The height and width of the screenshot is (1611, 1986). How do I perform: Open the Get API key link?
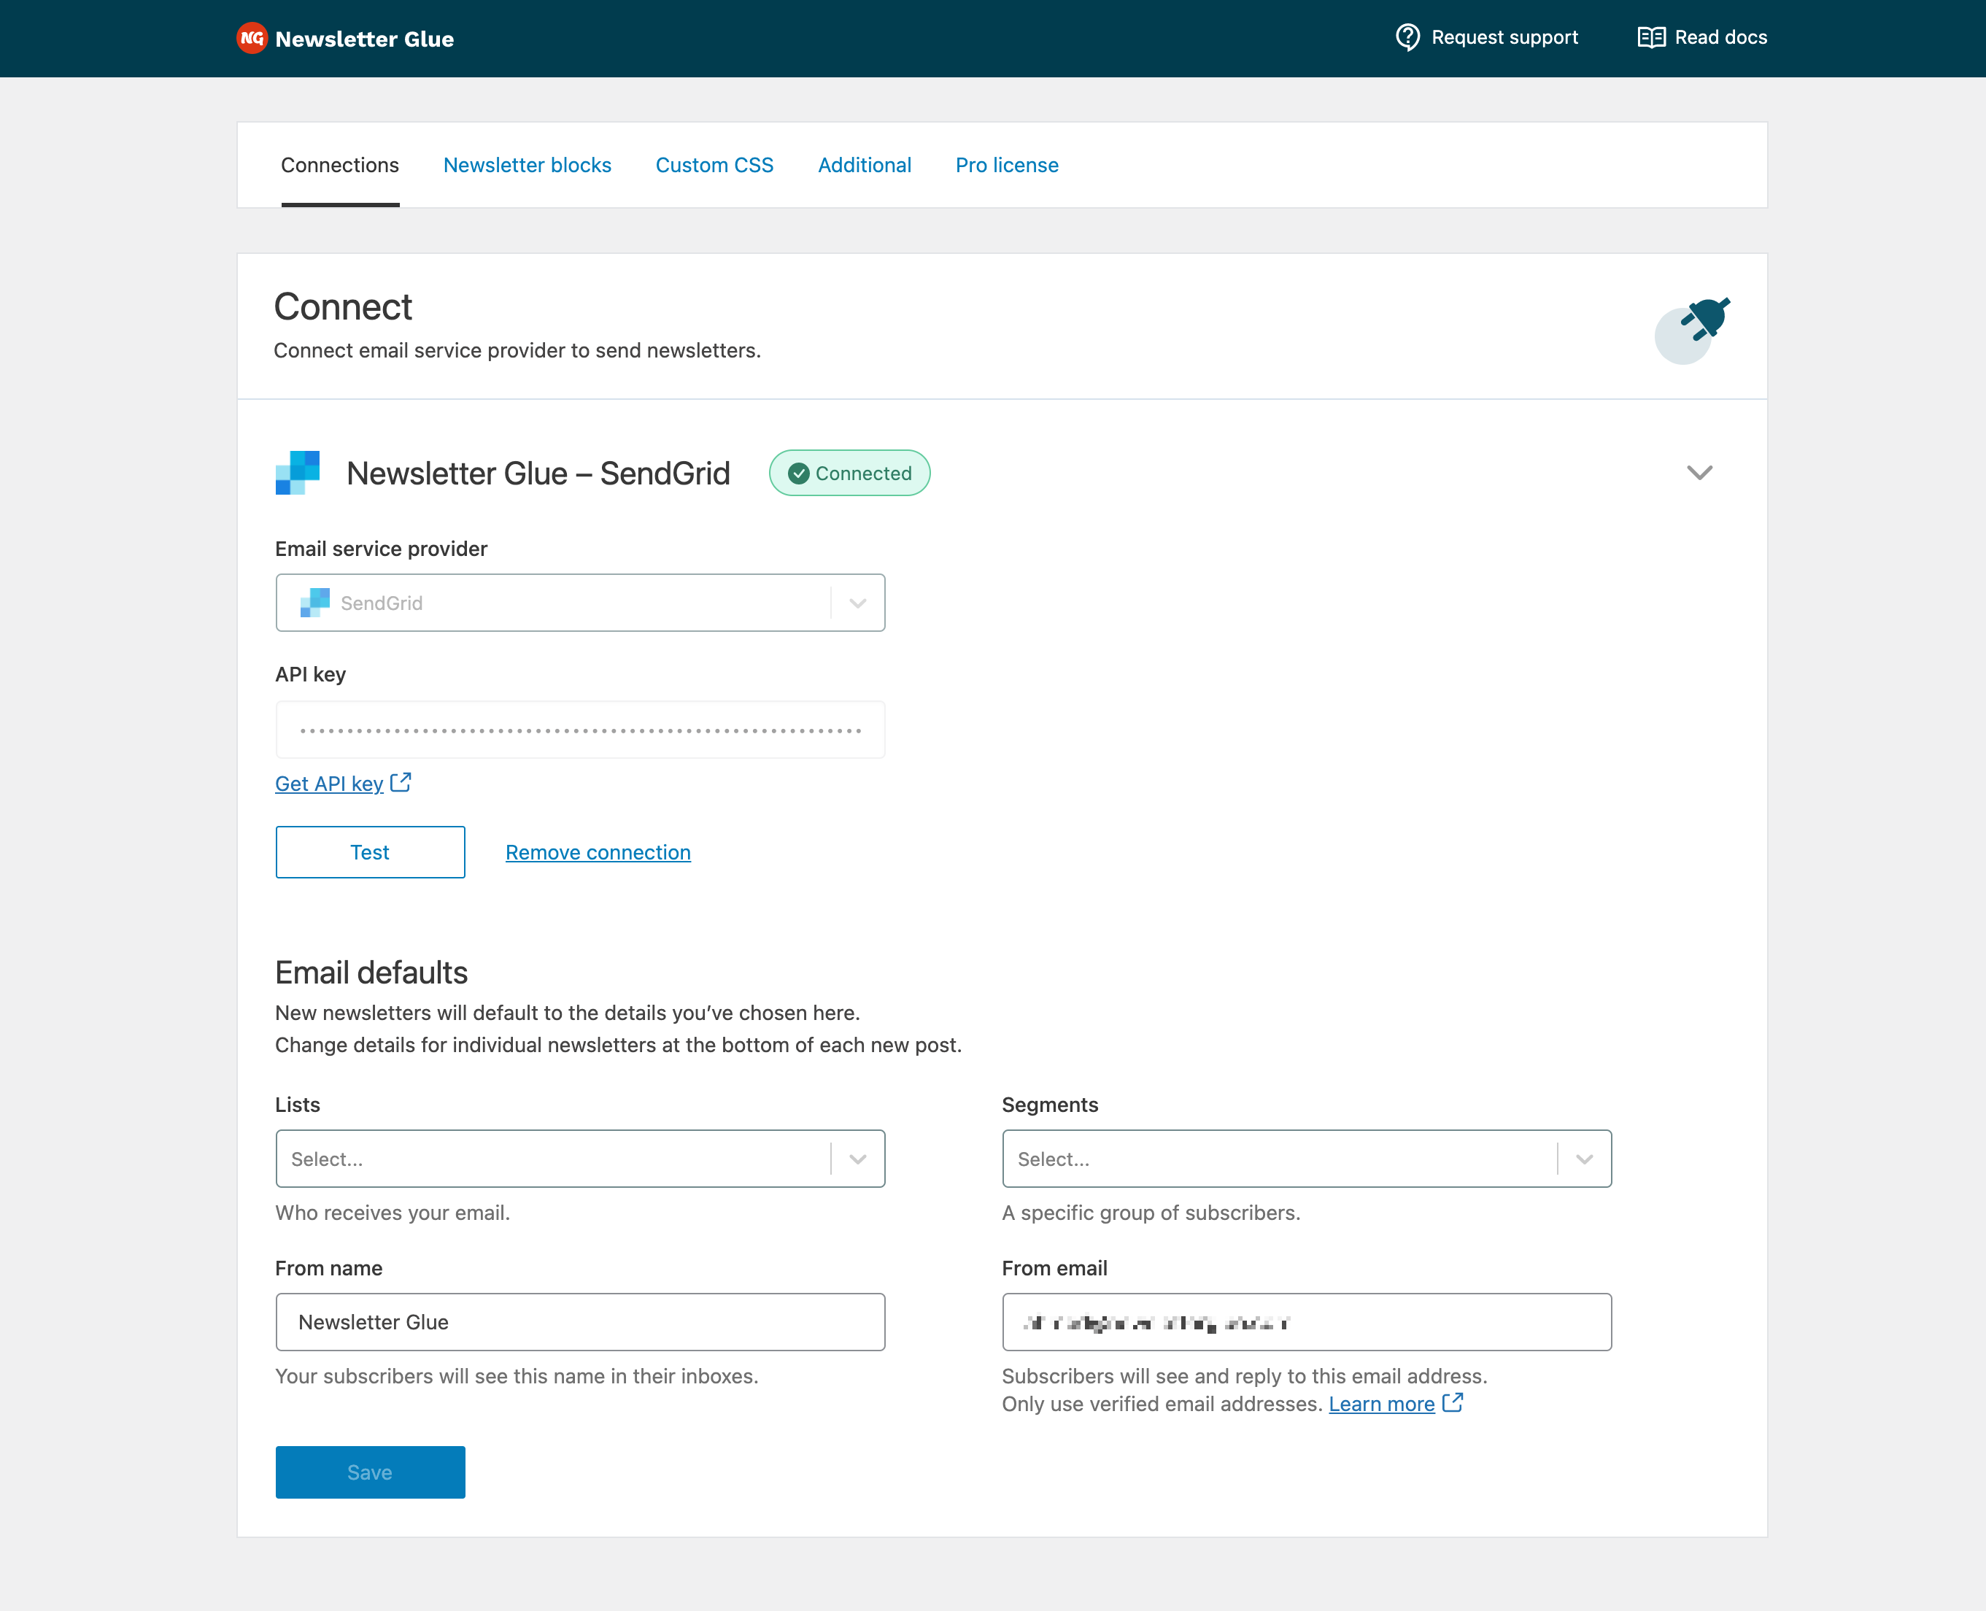click(x=330, y=783)
